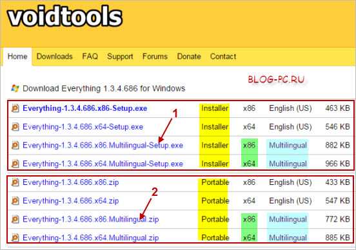This screenshot has width=356, height=250.
Task: Click 'Installer' label in x86-Setup.exe row
Action: coord(215,108)
